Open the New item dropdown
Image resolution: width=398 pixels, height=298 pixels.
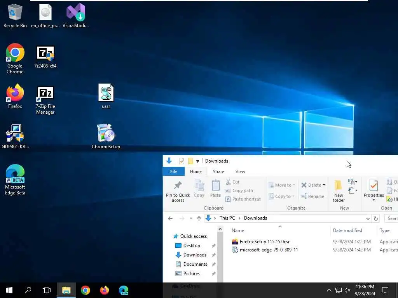[353, 182]
